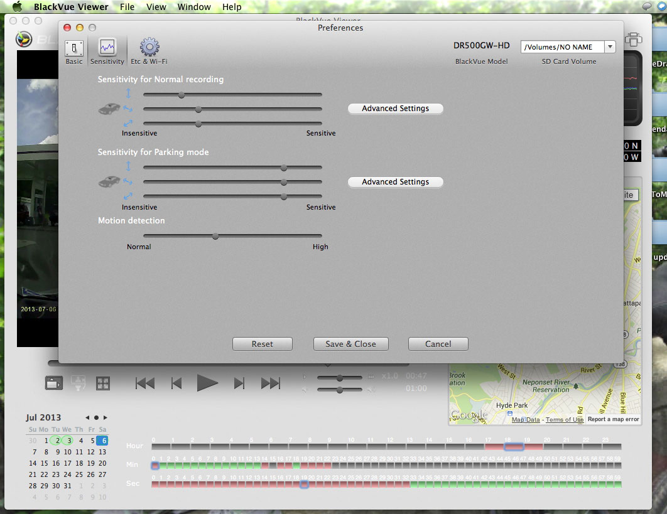Open the File menu
The height and width of the screenshot is (514, 667).
point(127,7)
